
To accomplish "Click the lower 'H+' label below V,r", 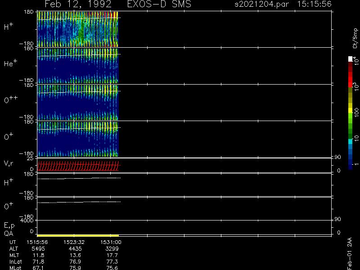I will [9, 182].
